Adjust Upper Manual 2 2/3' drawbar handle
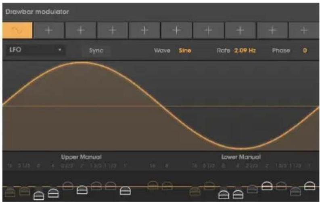320x202 pixels. [68, 186]
